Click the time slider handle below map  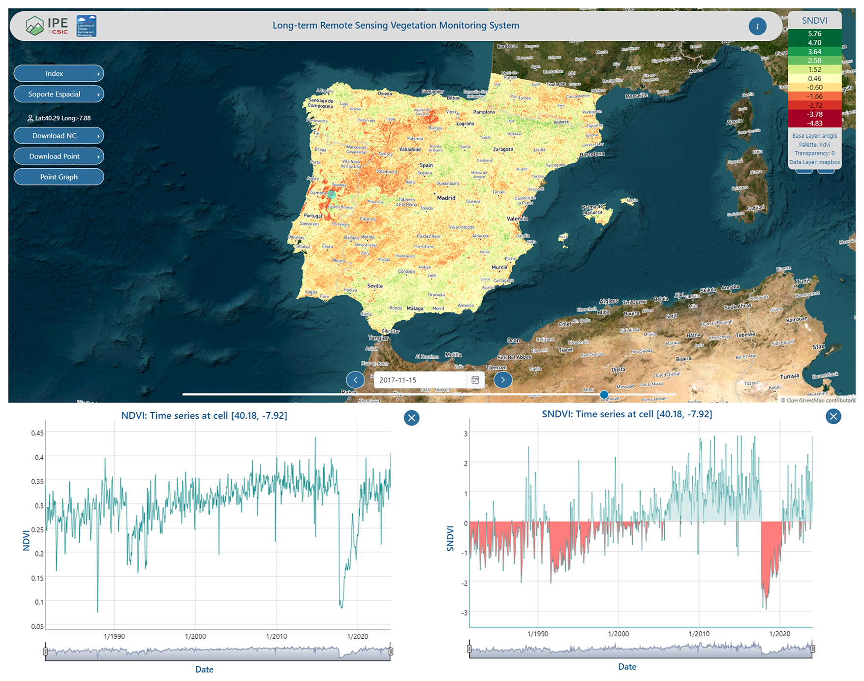(x=604, y=394)
